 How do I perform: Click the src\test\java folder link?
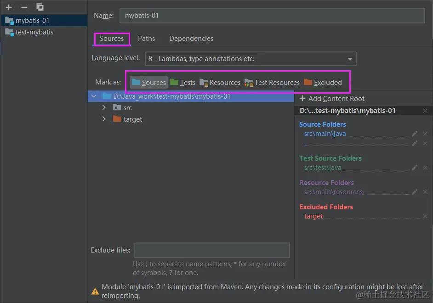[x=323, y=168]
